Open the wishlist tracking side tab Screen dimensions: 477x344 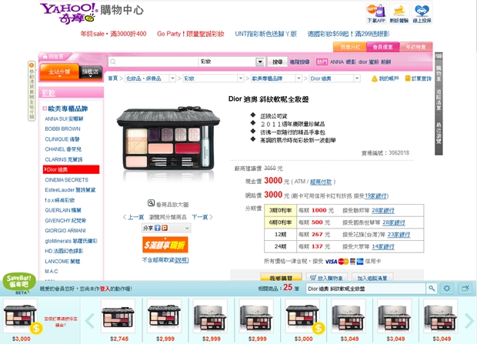439,101
